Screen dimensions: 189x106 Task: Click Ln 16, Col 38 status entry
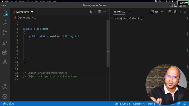pos(122,104)
